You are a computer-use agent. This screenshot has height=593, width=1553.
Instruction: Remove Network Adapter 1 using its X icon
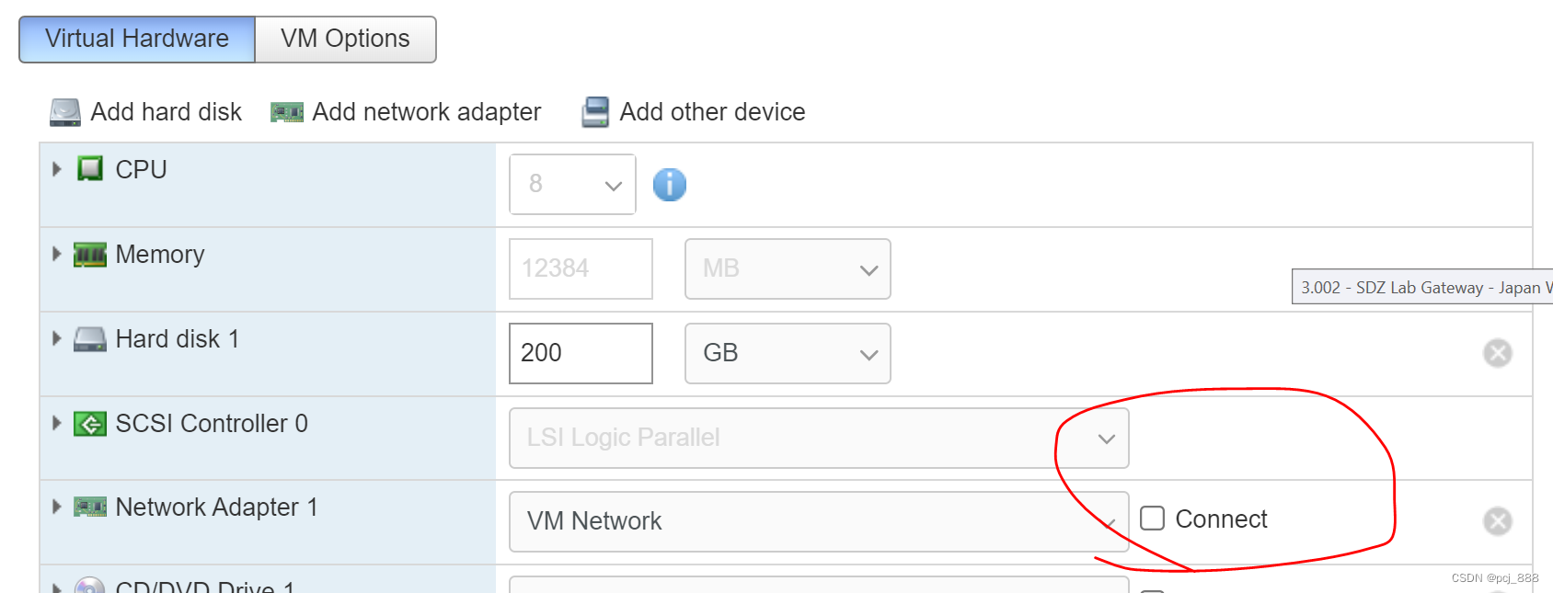tap(1498, 521)
